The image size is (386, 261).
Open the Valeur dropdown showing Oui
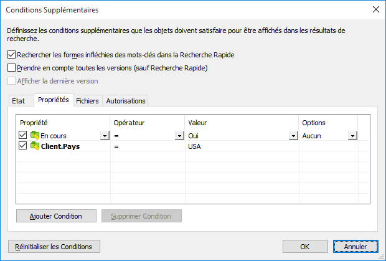coord(293,136)
